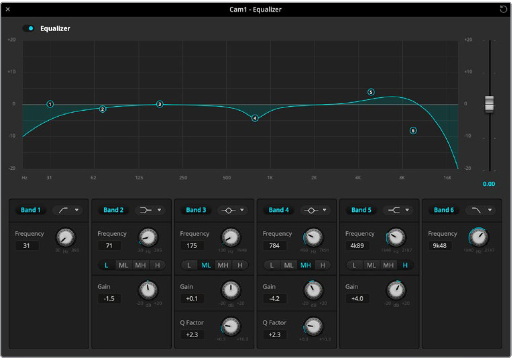Click band 6 handle on the EQ graph
The image size is (512, 360).
coord(413,131)
